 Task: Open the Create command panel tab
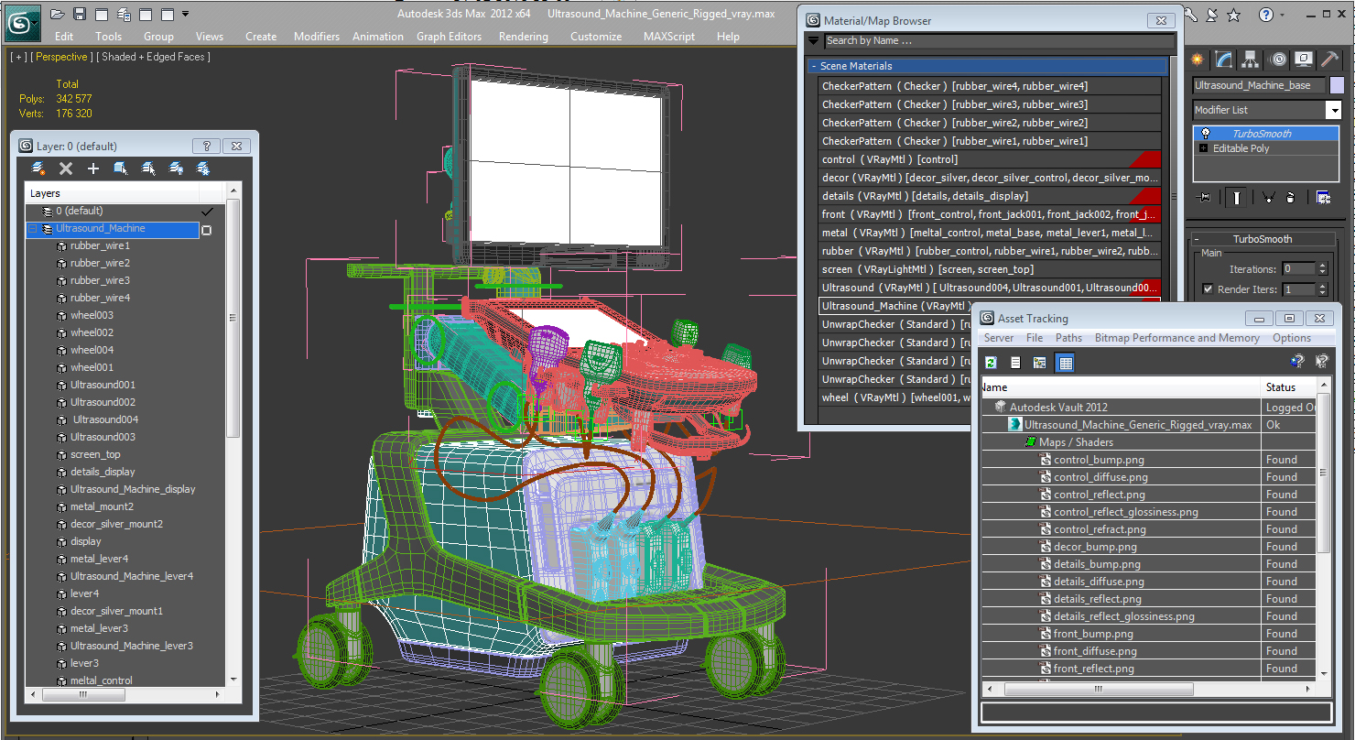[x=1198, y=60]
